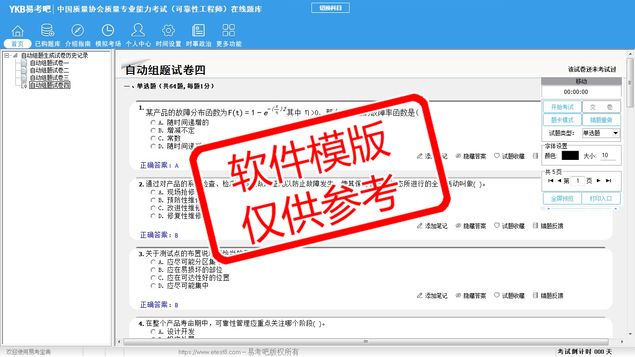Click 试题收藏 heart icon for question 3
The width and height of the screenshot is (635, 357).
tap(497, 295)
